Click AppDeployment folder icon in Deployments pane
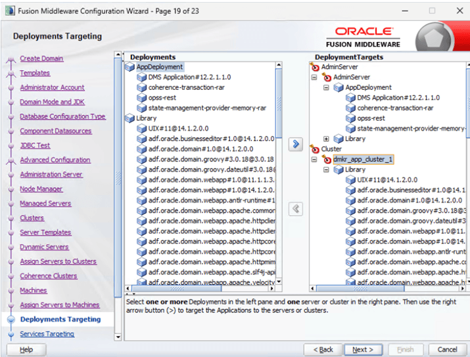This screenshot has height=357, width=470. point(129,67)
